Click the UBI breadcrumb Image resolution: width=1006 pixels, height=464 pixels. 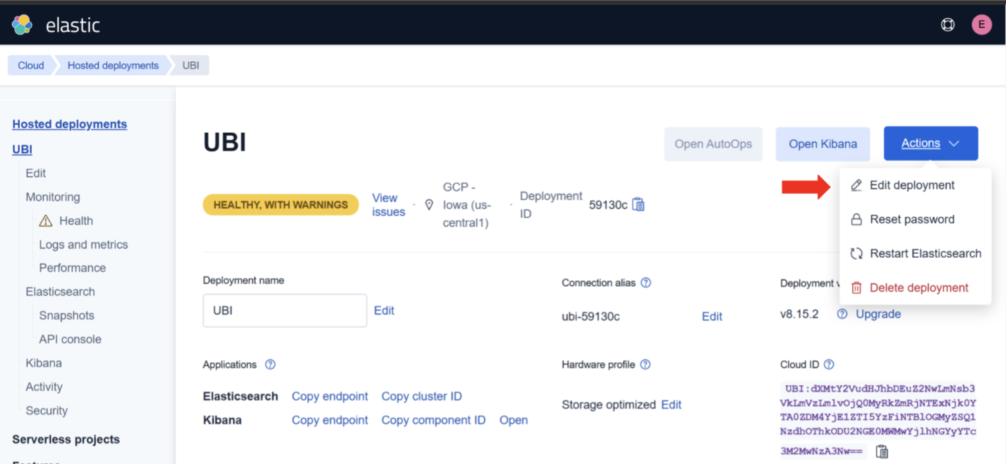tap(190, 65)
